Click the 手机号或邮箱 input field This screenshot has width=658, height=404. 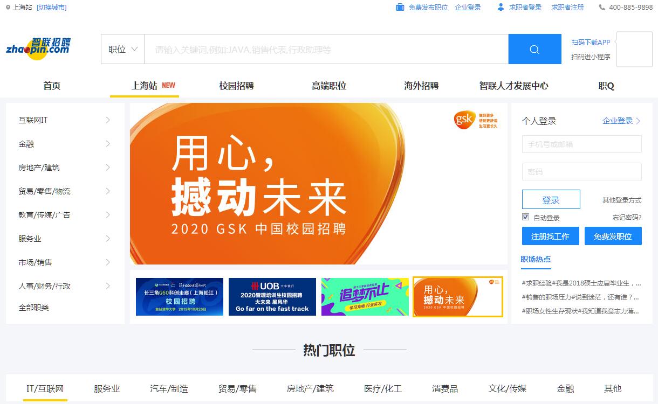[581, 144]
